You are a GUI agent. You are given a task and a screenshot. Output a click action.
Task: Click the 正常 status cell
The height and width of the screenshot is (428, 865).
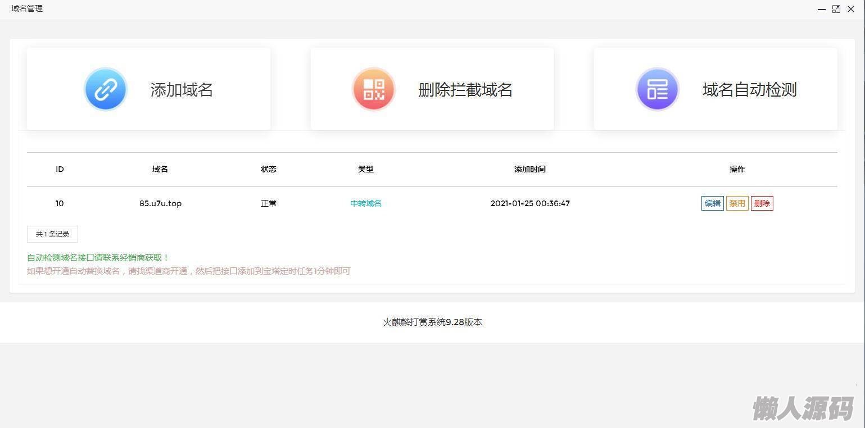(x=269, y=203)
